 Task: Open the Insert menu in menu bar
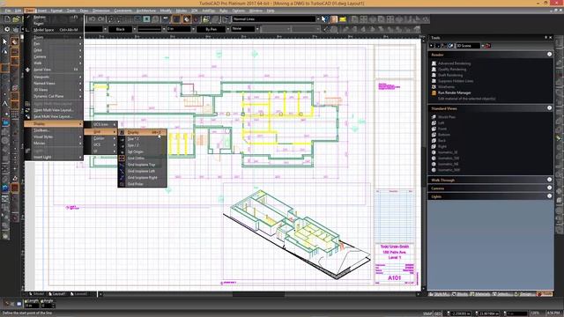42,11
